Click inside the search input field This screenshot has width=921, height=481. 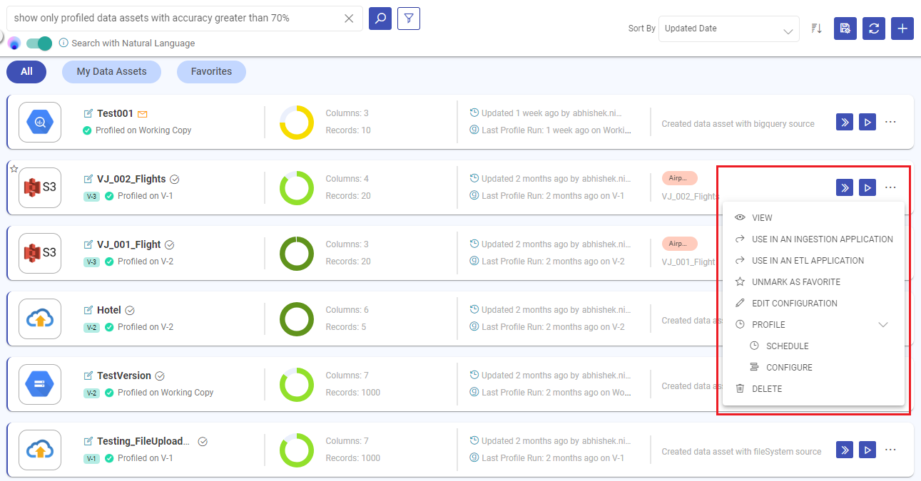click(x=178, y=19)
